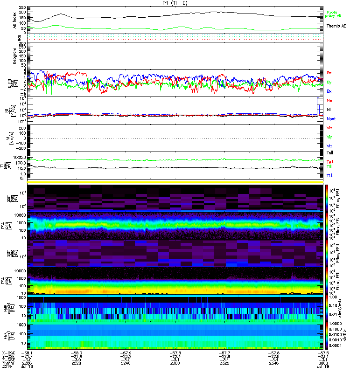Click the yellow status bar above SST ions

175,182
